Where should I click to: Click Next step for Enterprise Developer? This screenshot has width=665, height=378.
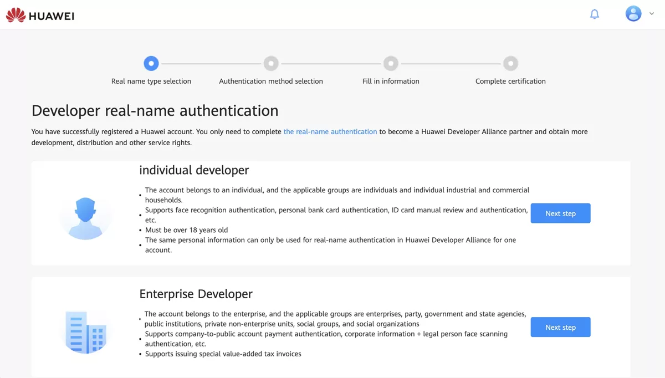[x=560, y=327]
